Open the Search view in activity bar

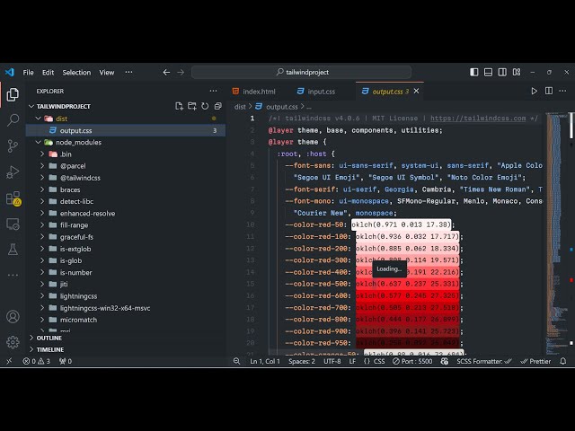point(13,119)
